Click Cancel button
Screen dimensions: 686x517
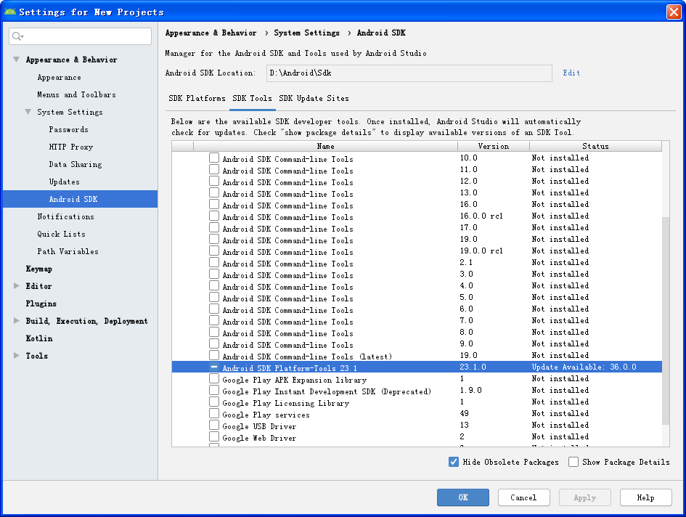523,497
